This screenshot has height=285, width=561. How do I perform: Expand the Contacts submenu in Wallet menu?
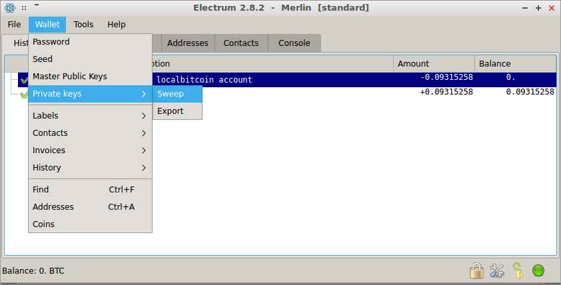90,133
